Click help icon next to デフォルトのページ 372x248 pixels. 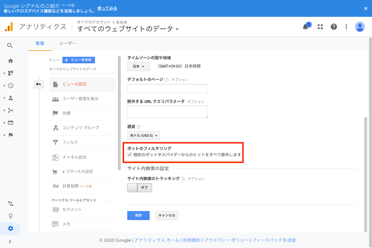pos(167,80)
